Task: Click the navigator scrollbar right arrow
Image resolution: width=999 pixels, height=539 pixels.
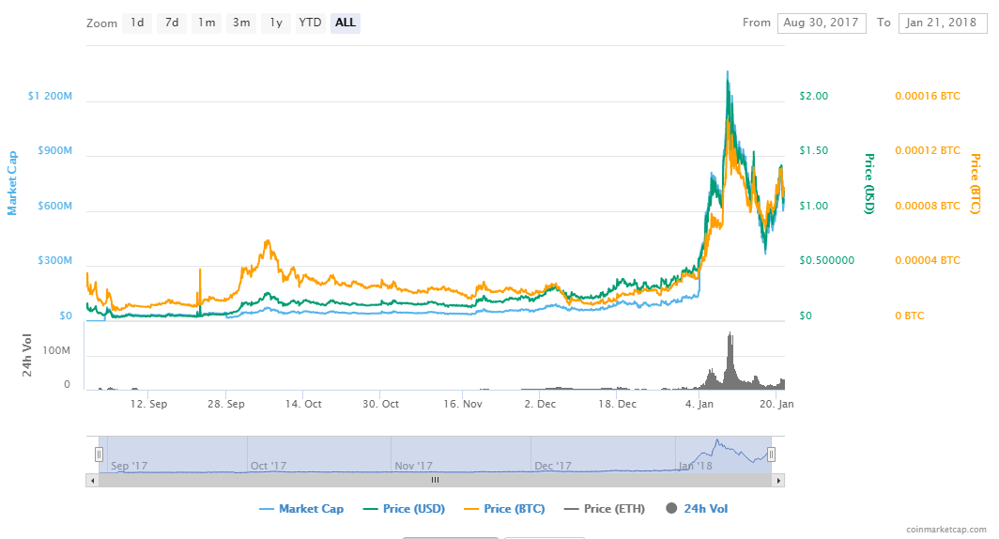Action: (778, 481)
